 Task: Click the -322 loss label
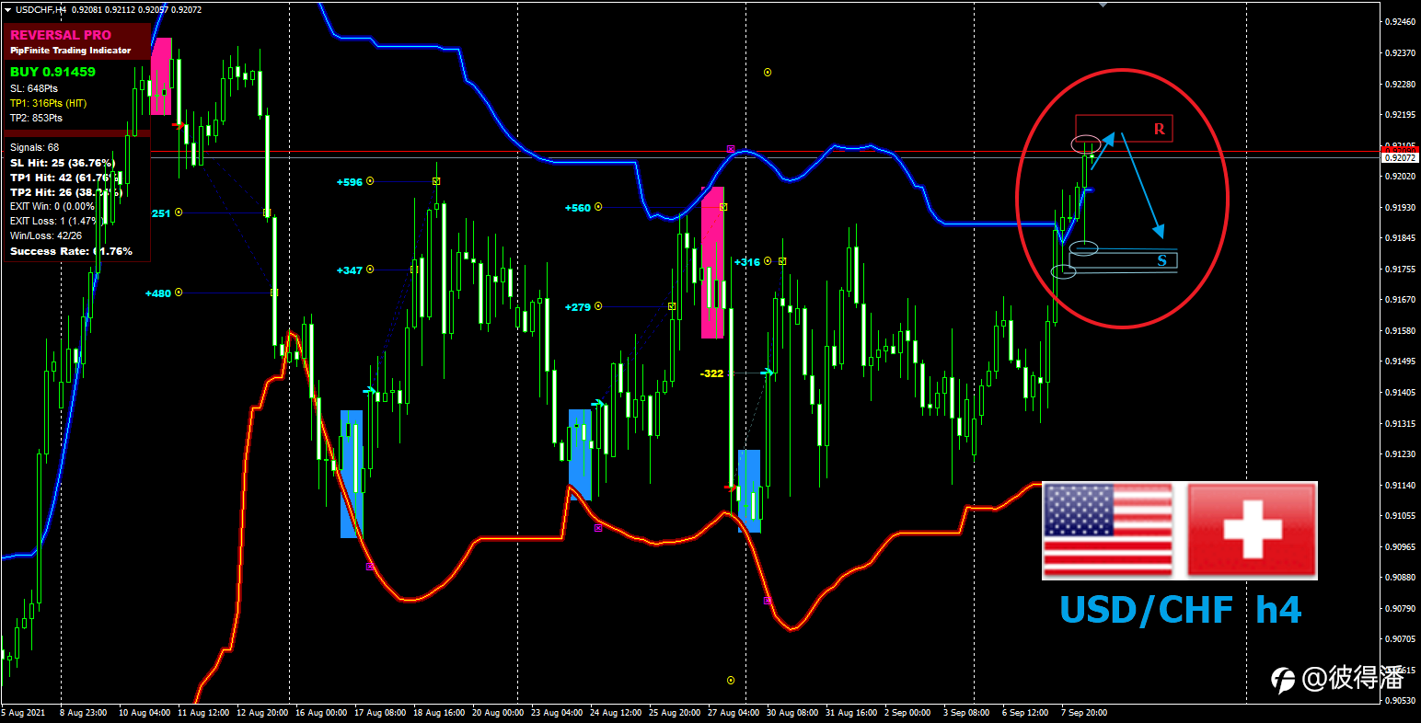coord(712,373)
